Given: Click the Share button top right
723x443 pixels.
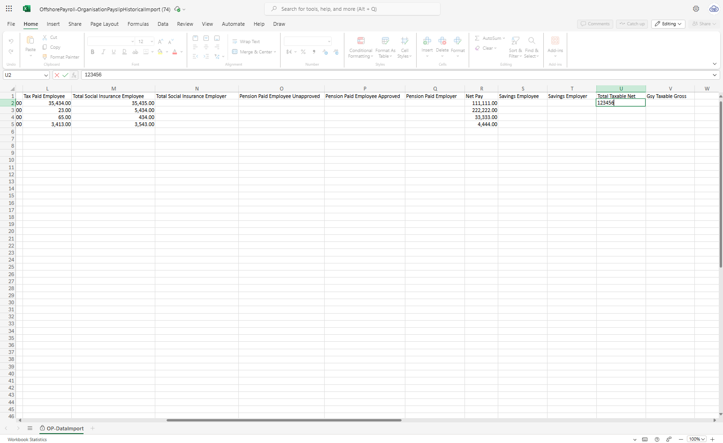Looking at the screenshot, I should [x=704, y=24].
